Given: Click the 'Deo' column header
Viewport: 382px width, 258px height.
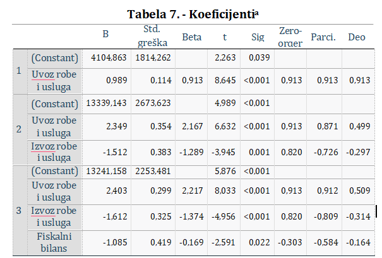Looking at the screenshot, I should [x=357, y=37].
